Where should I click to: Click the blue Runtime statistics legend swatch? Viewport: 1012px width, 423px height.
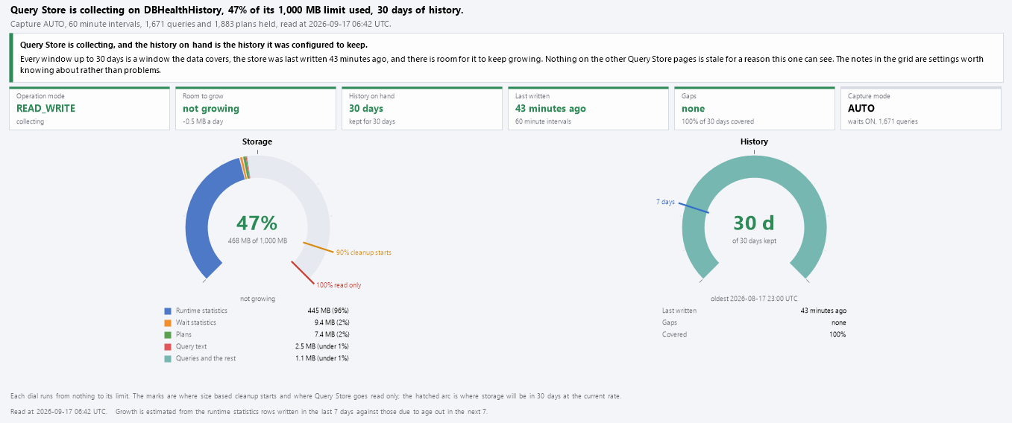click(x=168, y=311)
